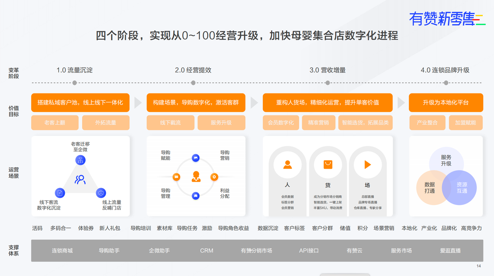Click the 导购培训 text

[x=141, y=228]
